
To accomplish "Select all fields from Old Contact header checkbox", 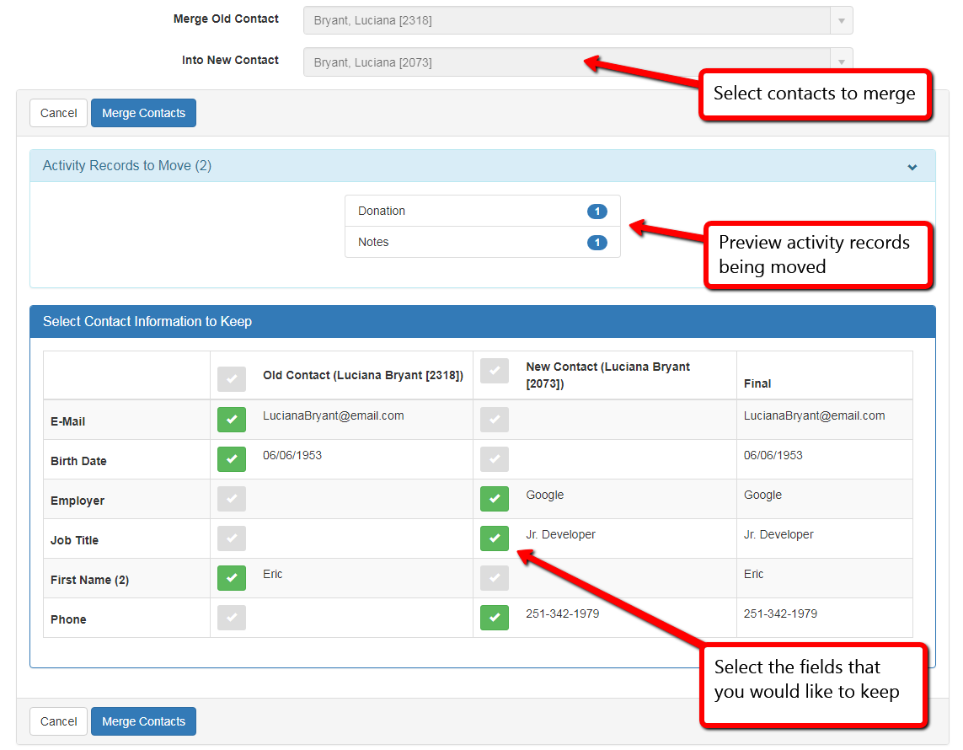I will (232, 379).
